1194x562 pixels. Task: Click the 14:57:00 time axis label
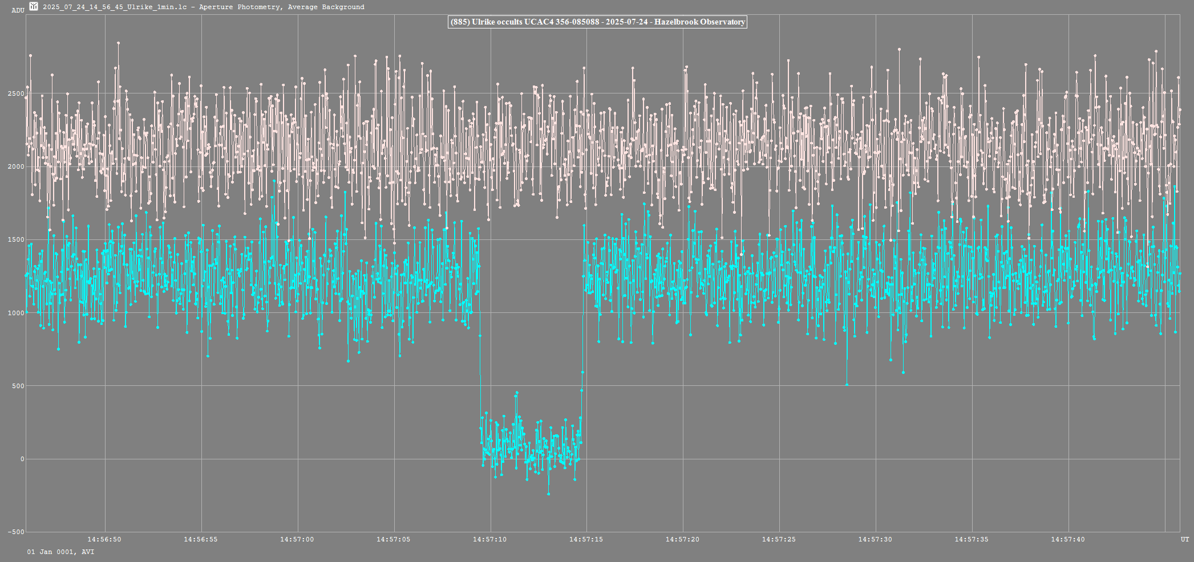[297, 539]
